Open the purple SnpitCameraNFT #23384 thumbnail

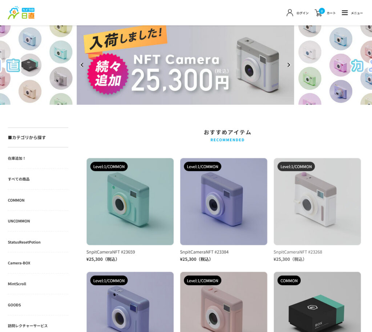224,202
